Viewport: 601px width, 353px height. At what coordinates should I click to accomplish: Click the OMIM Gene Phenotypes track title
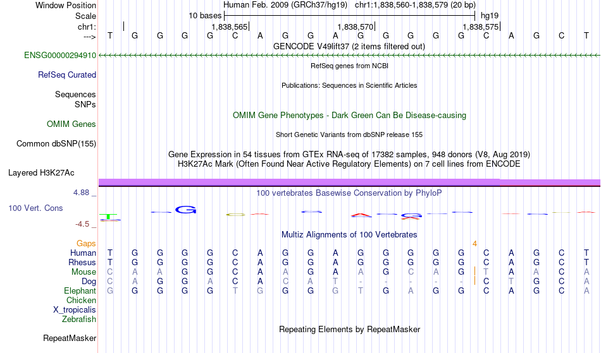[350, 116]
